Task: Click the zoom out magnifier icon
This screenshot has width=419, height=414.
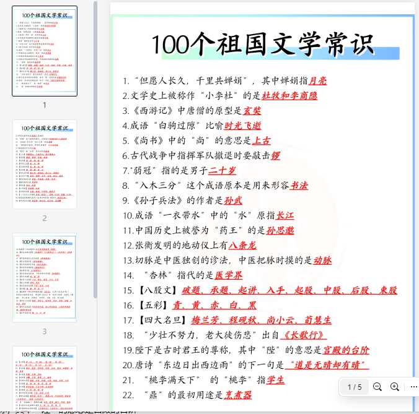Action: (377, 387)
